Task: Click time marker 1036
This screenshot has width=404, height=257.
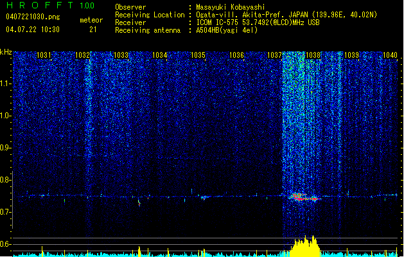Action: click(x=236, y=55)
